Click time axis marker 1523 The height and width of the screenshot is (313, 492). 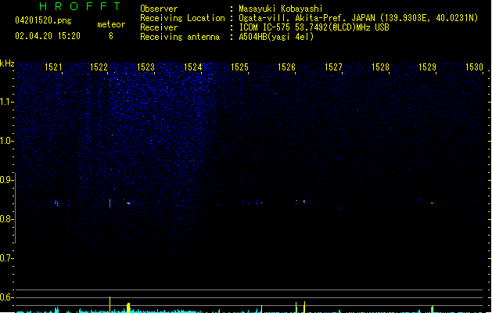(x=146, y=67)
